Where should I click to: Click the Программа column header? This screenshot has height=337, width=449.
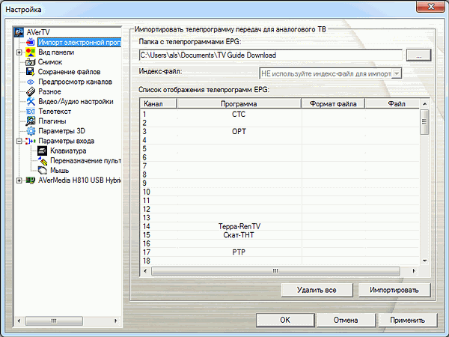239,104
